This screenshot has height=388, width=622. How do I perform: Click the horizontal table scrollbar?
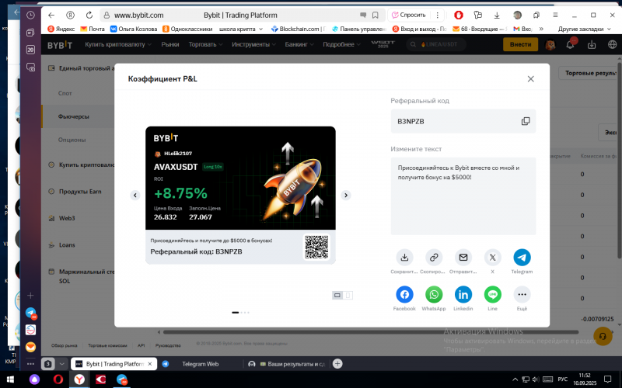coord(371,332)
